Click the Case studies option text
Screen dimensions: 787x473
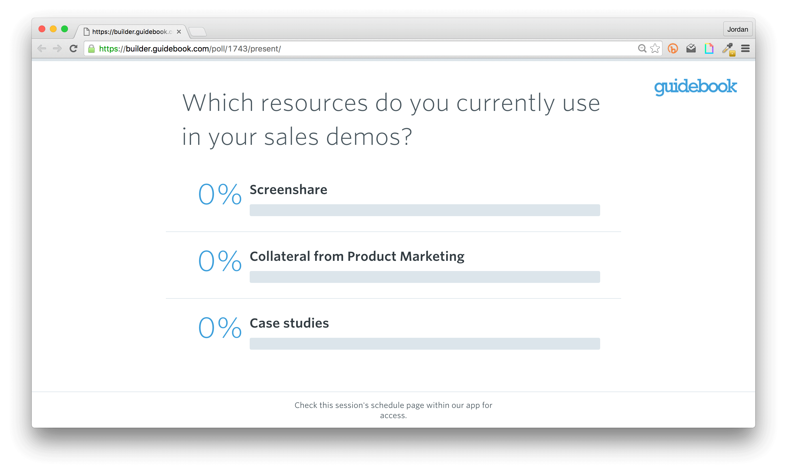click(289, 323)
